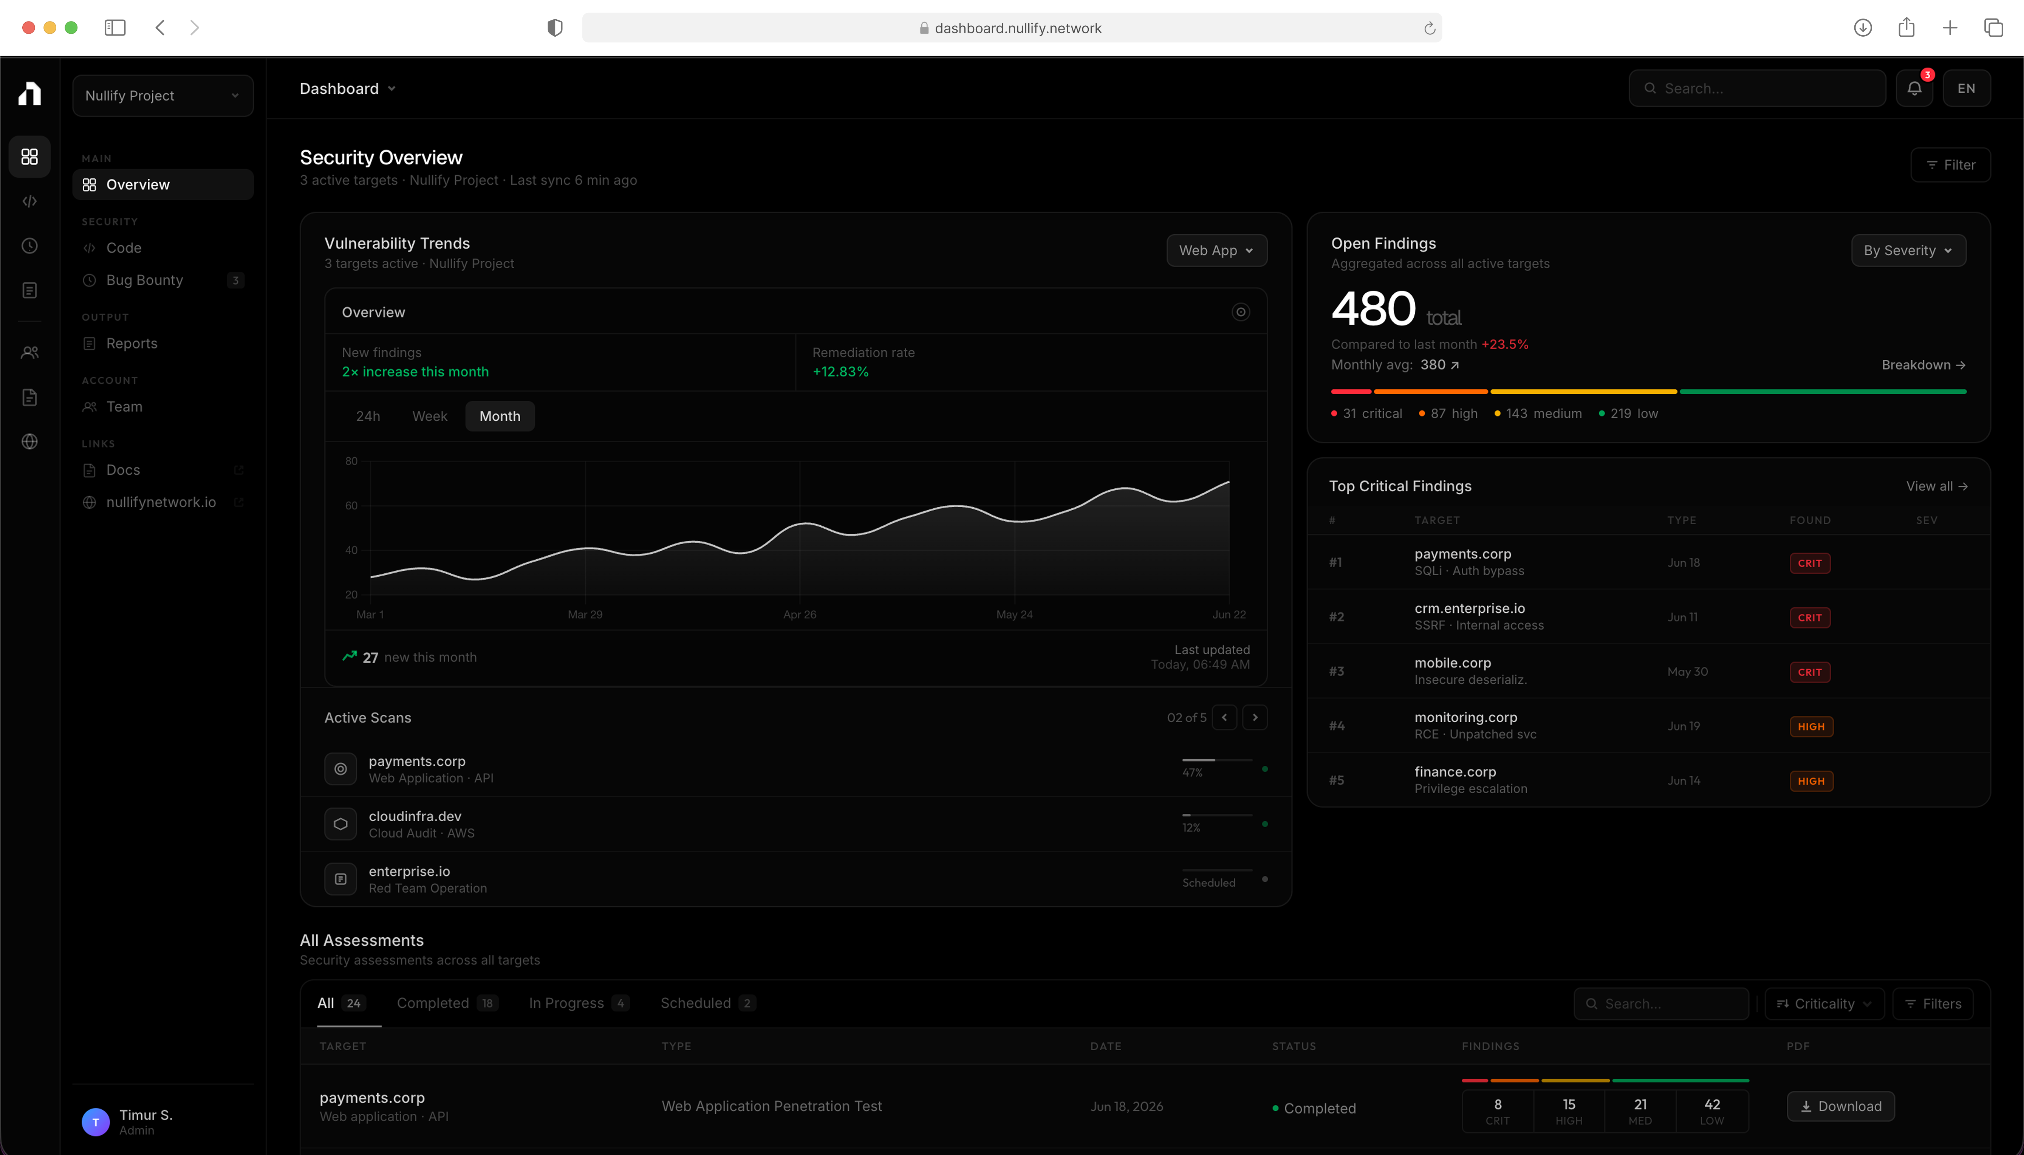
Task: Click View all critical findings
Action: coord(1937,486)
